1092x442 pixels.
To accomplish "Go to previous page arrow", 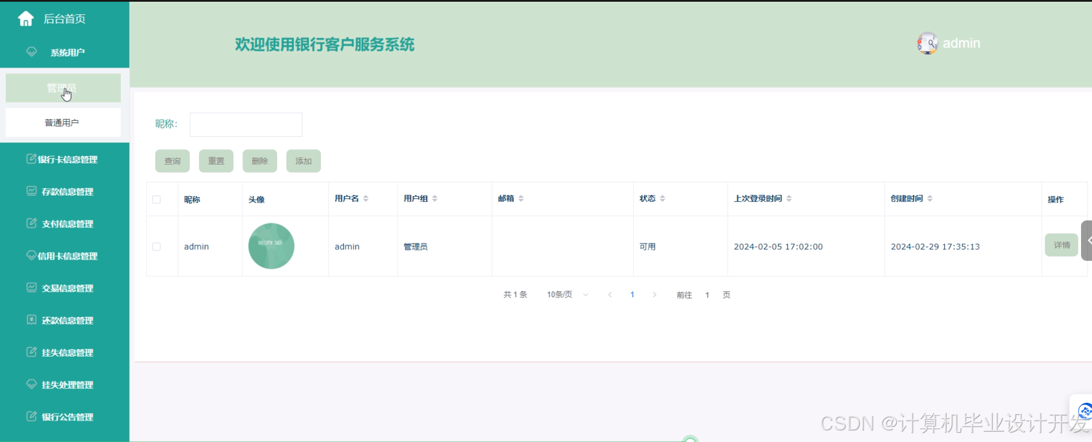I will click(x=610, y=295).
